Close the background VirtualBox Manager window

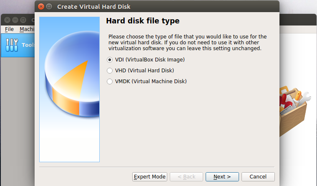(7, 20)
